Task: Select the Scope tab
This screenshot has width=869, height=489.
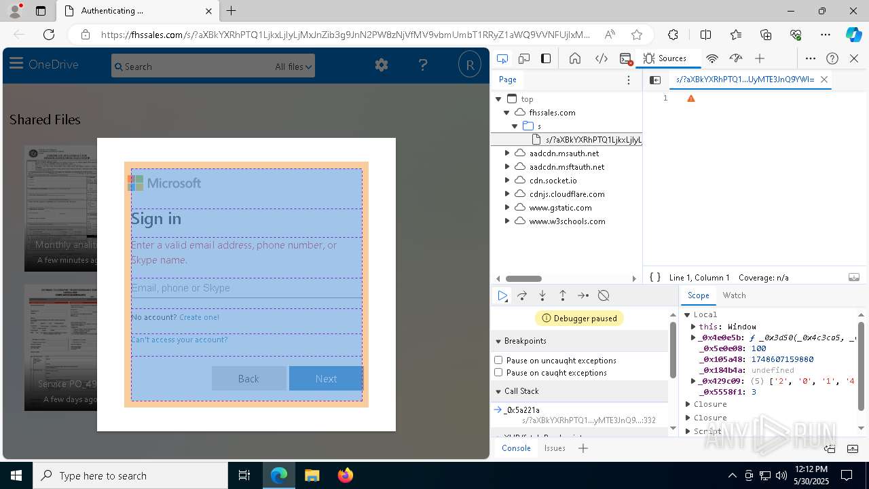Action: 698,295
